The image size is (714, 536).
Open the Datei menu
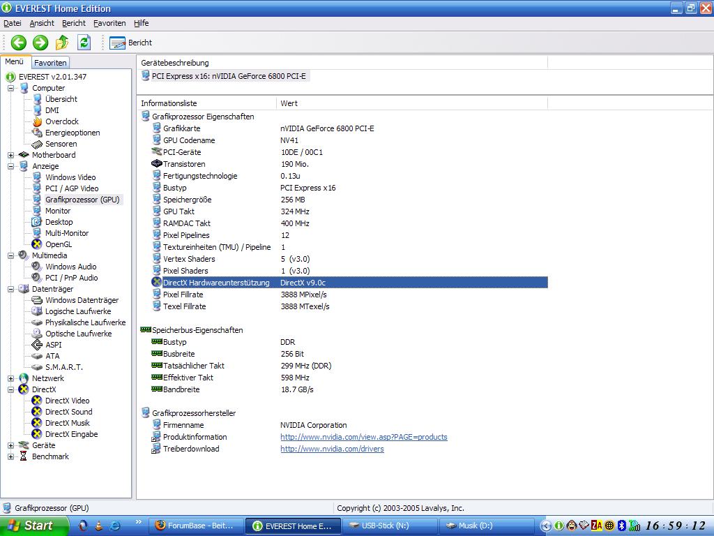click(13, 23)
